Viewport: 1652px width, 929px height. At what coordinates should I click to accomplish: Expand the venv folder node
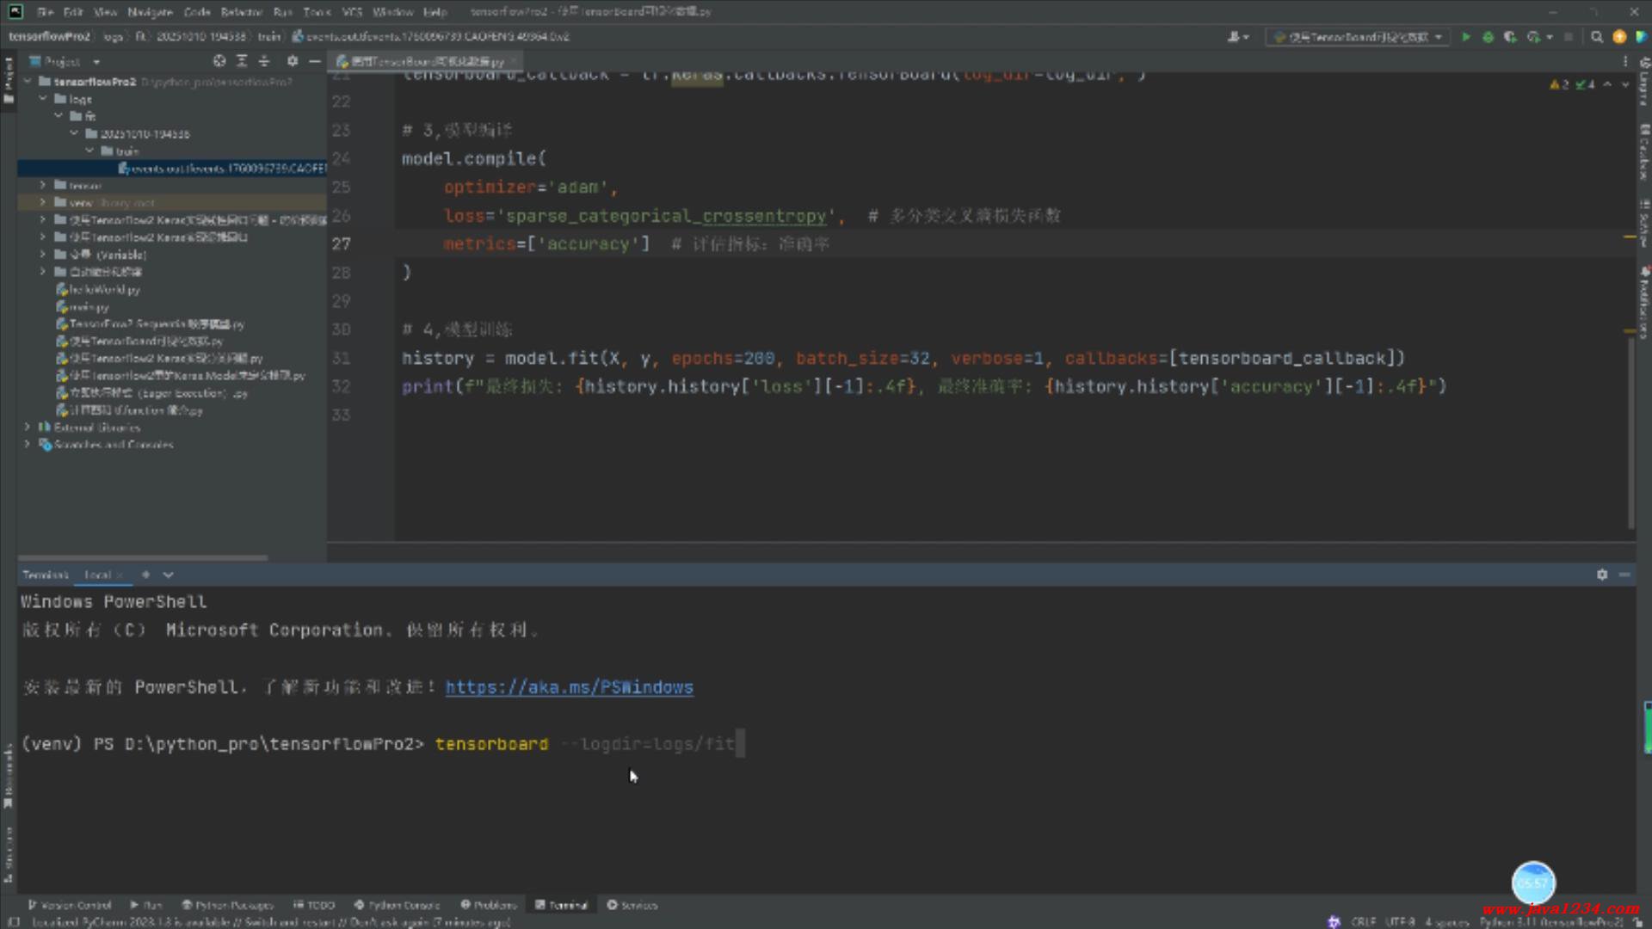[x=43, y=203]
